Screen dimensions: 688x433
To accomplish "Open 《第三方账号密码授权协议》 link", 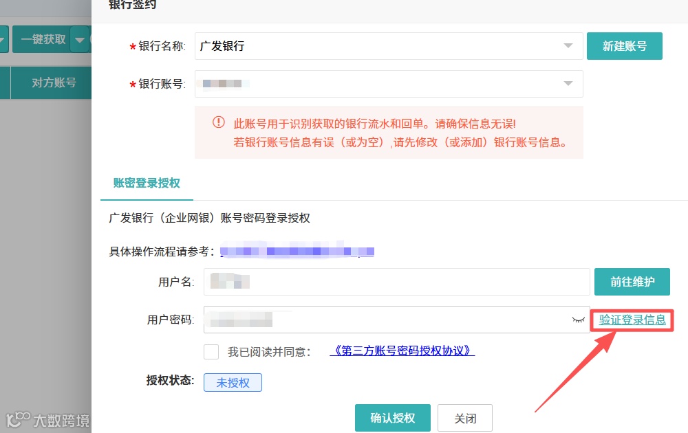I will point(402,351).
